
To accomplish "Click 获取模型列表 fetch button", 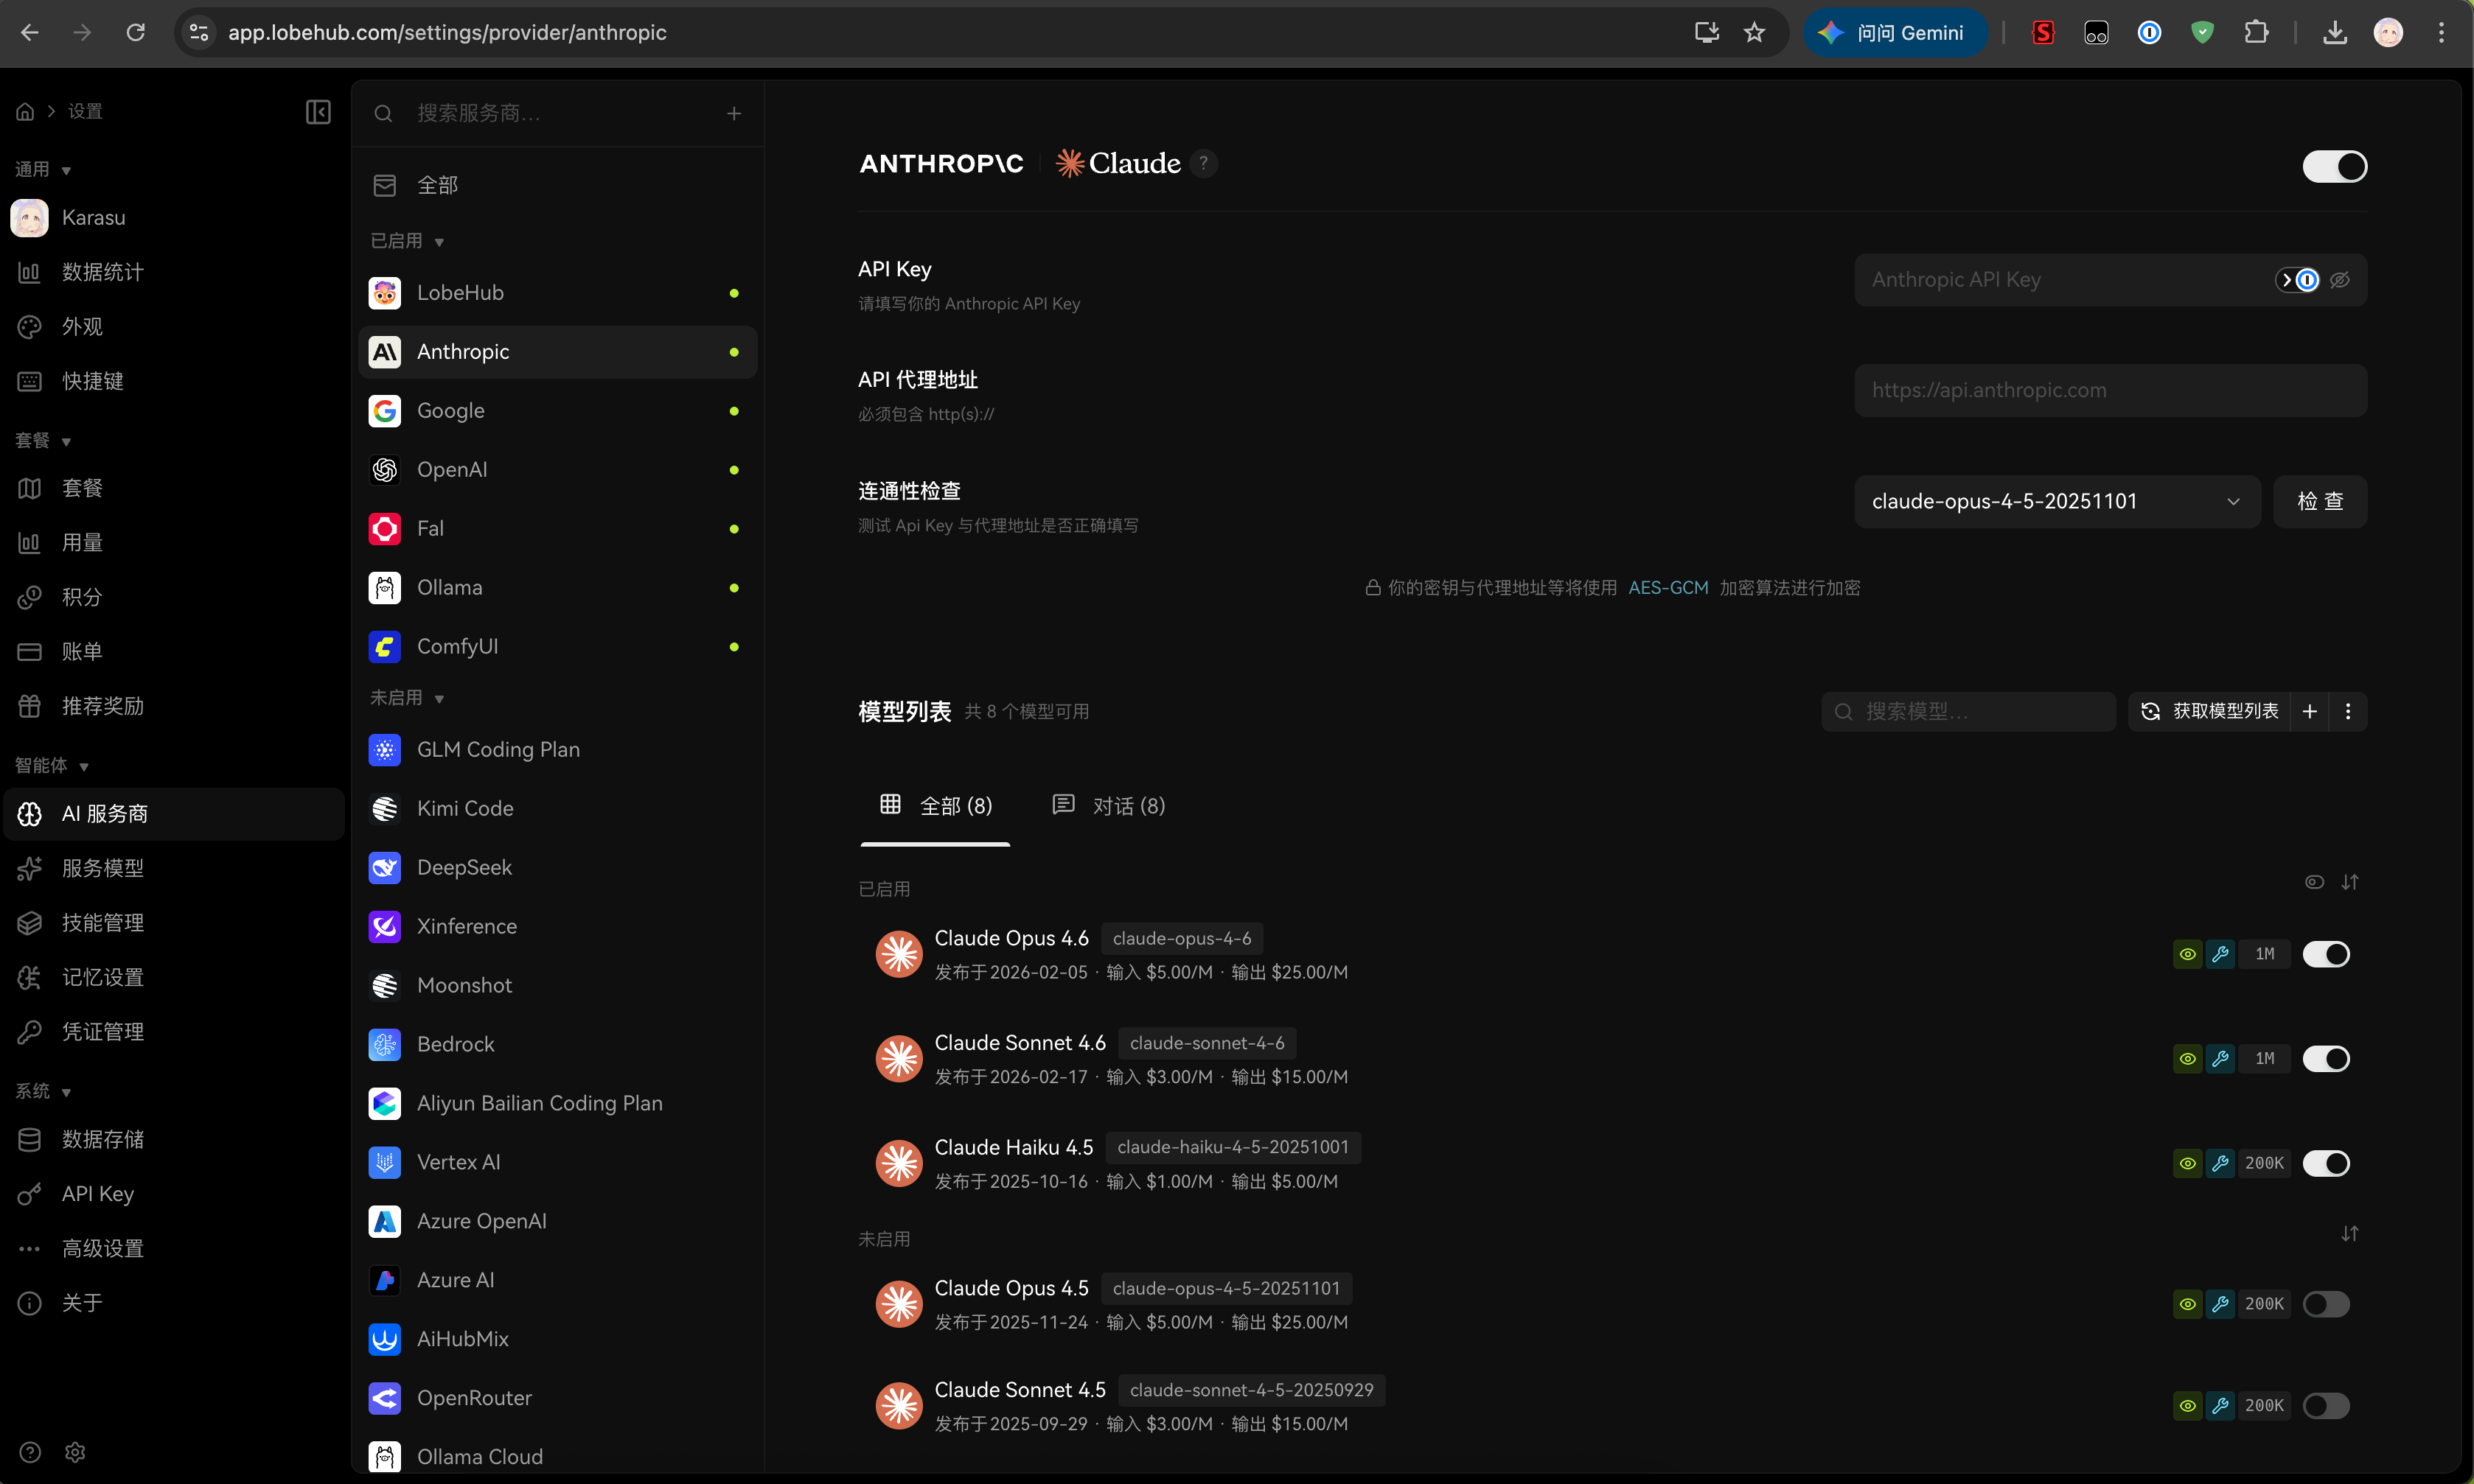I will tap(2209, 712).
